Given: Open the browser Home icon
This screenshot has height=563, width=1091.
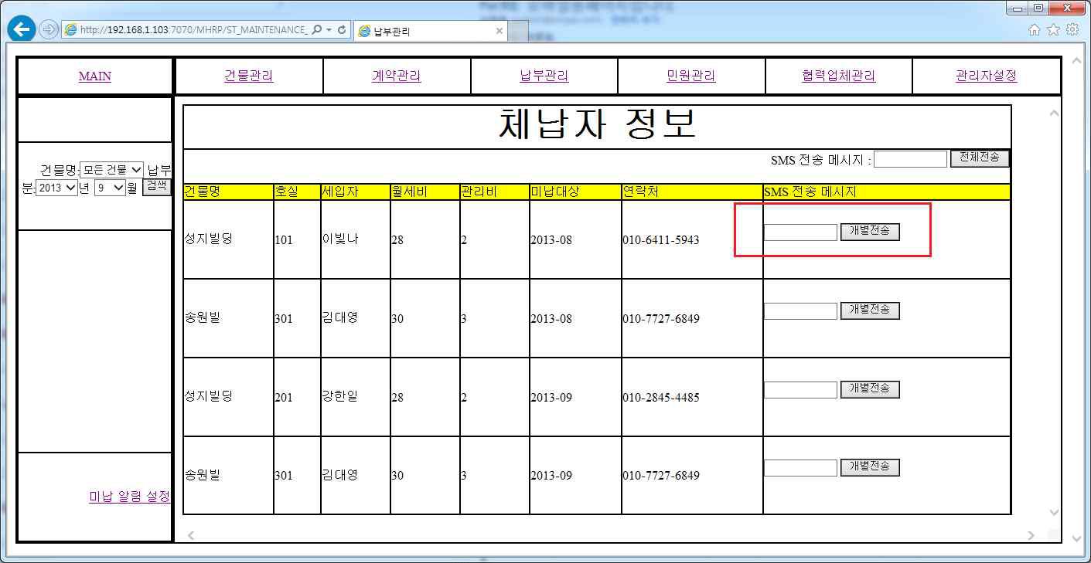Looking at the screenshot, I should (1034, 29).
